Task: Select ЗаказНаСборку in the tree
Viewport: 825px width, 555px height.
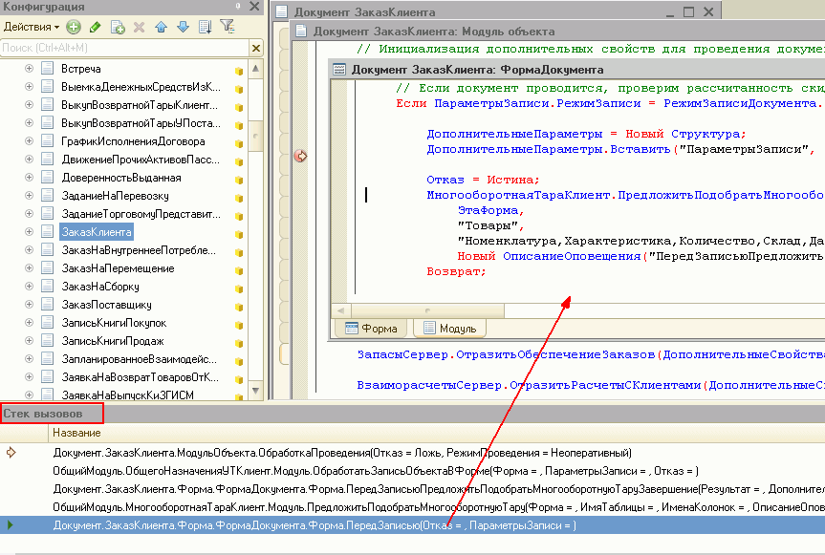Action: [x=100, y=287]
